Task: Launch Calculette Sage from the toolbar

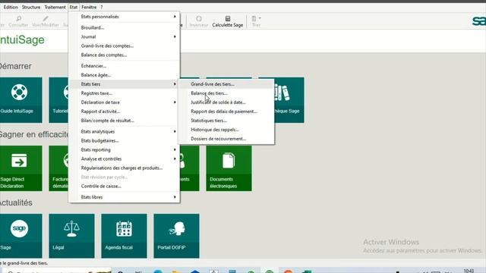Action: coord(228,21)
